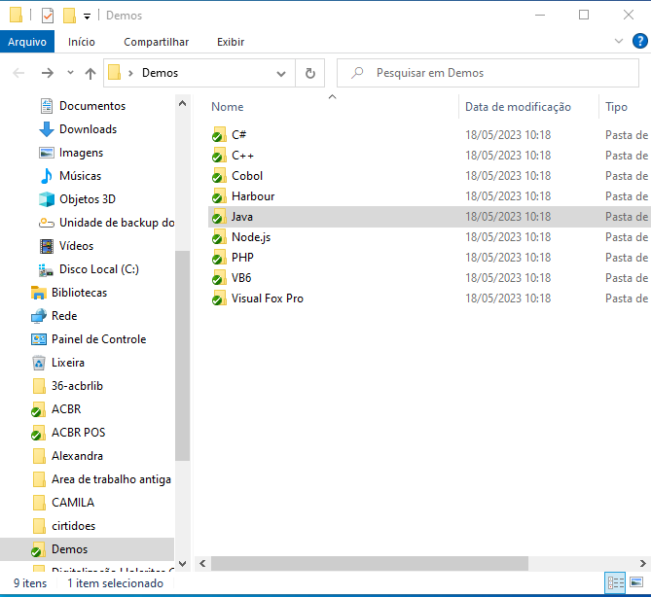Select the cirtidoes folder in sidebar
Viewport: 651px width, 597px height.
(73, 526)
